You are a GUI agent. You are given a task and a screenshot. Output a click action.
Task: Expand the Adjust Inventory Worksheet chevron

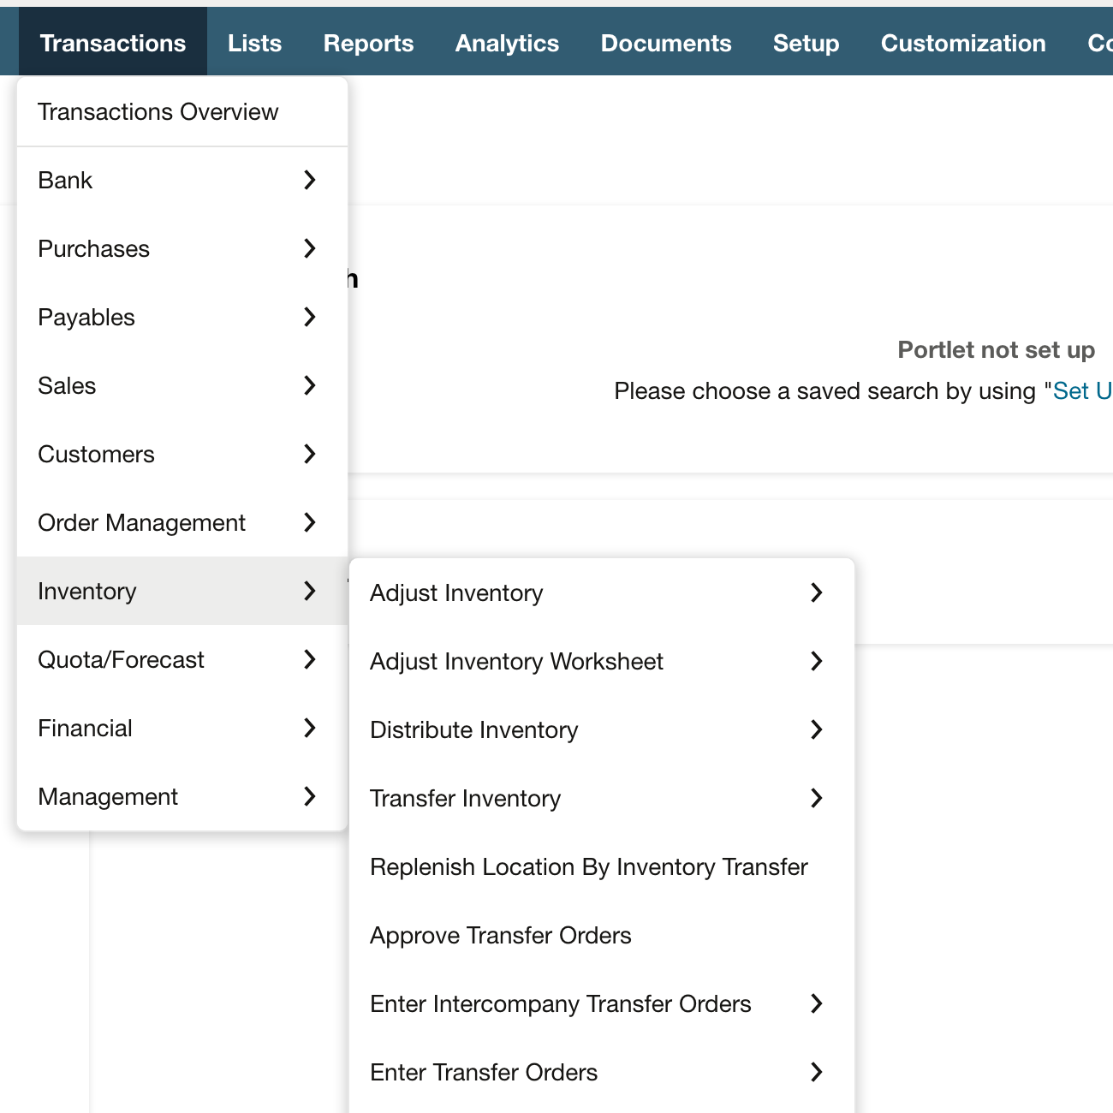(817, 661)
